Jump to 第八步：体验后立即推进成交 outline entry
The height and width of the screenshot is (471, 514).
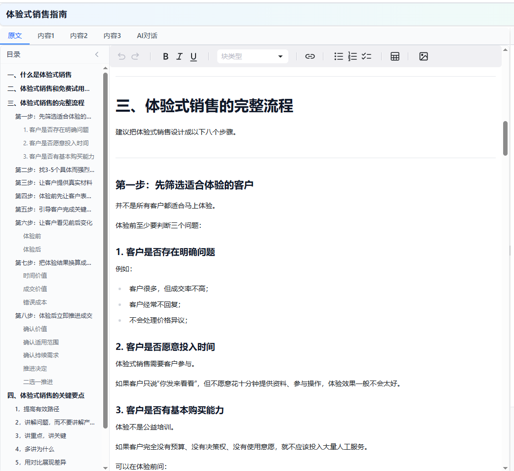tap(54, 316)
